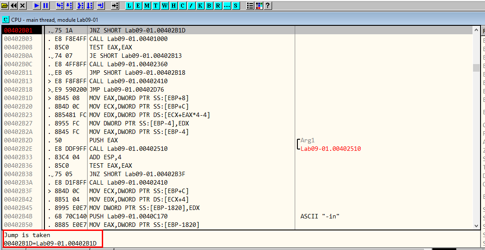This screenshot has width=485, height=250.
Task: Click hex bytes EB 05
Action: pyautogui.click(x=64, y=73)
